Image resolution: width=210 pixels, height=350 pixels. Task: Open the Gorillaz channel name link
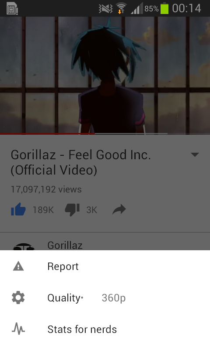(65, 245)
